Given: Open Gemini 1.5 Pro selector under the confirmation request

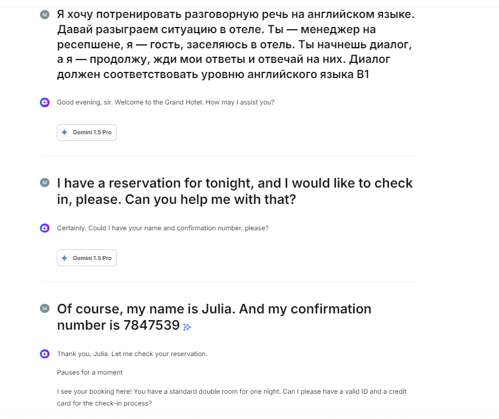Looking at the screenshot, I should pyautogui.click(x=87, y=258).
